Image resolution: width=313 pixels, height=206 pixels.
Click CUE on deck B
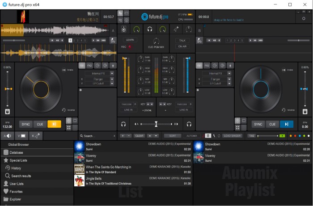[272, 124]
